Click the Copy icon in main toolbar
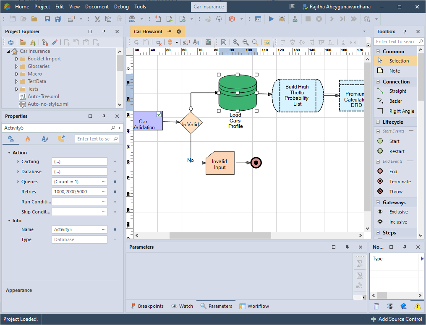The height and width of the screenshot is (325, 426). pyautogui.click(x=108, y=19)
